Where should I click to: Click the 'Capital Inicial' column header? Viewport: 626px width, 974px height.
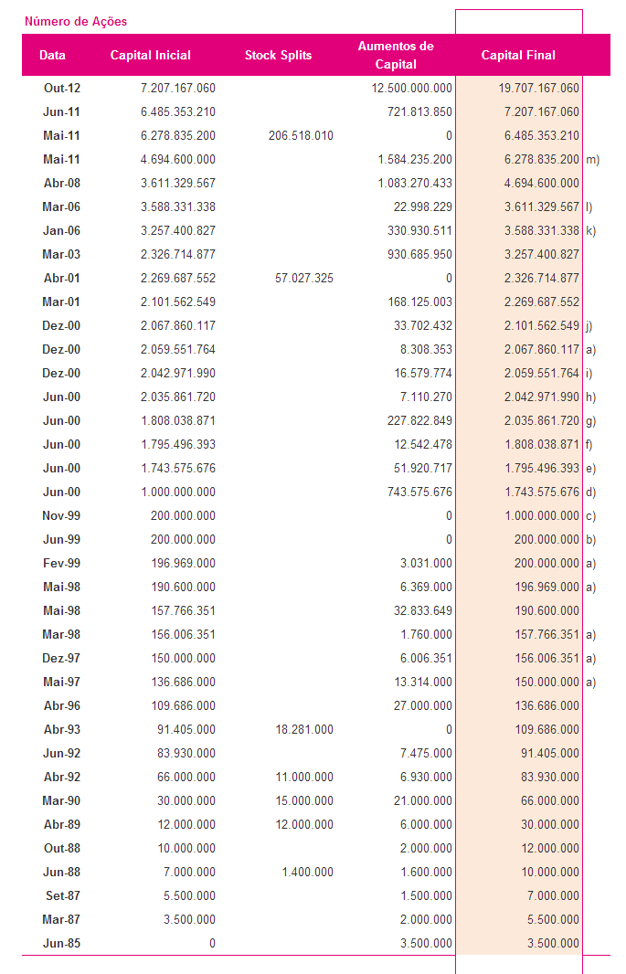(151, 56)
